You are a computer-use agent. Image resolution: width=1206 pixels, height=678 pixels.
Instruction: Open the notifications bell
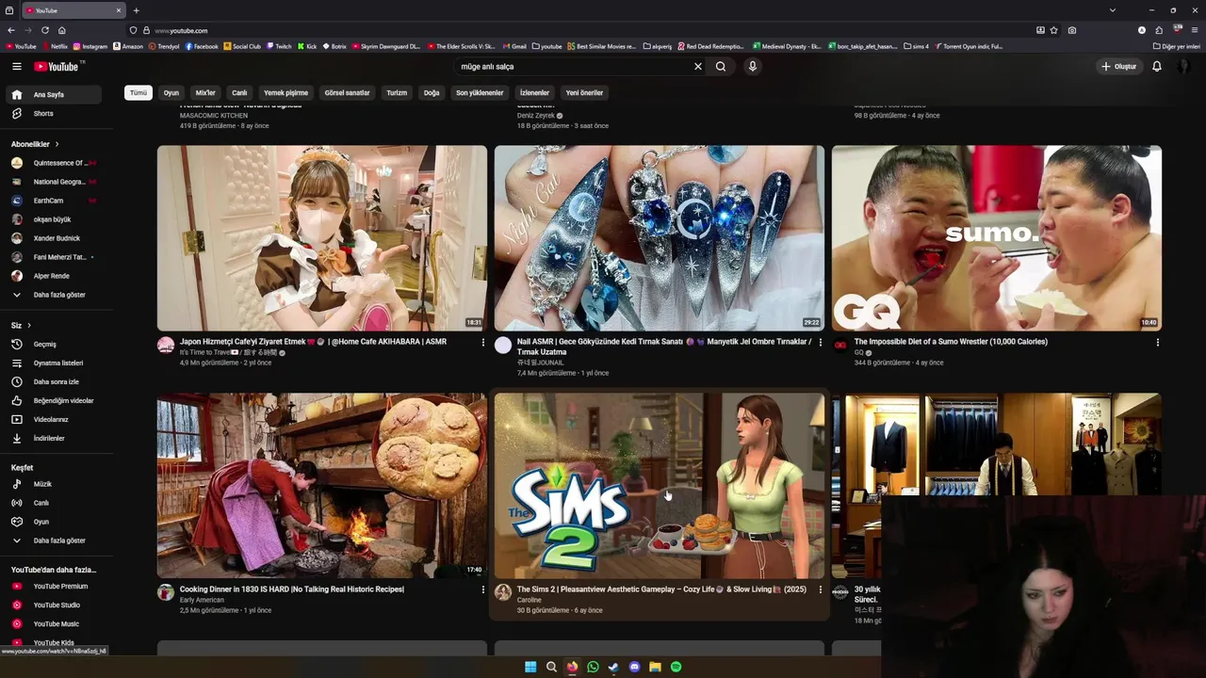(x=1157, y=66)
